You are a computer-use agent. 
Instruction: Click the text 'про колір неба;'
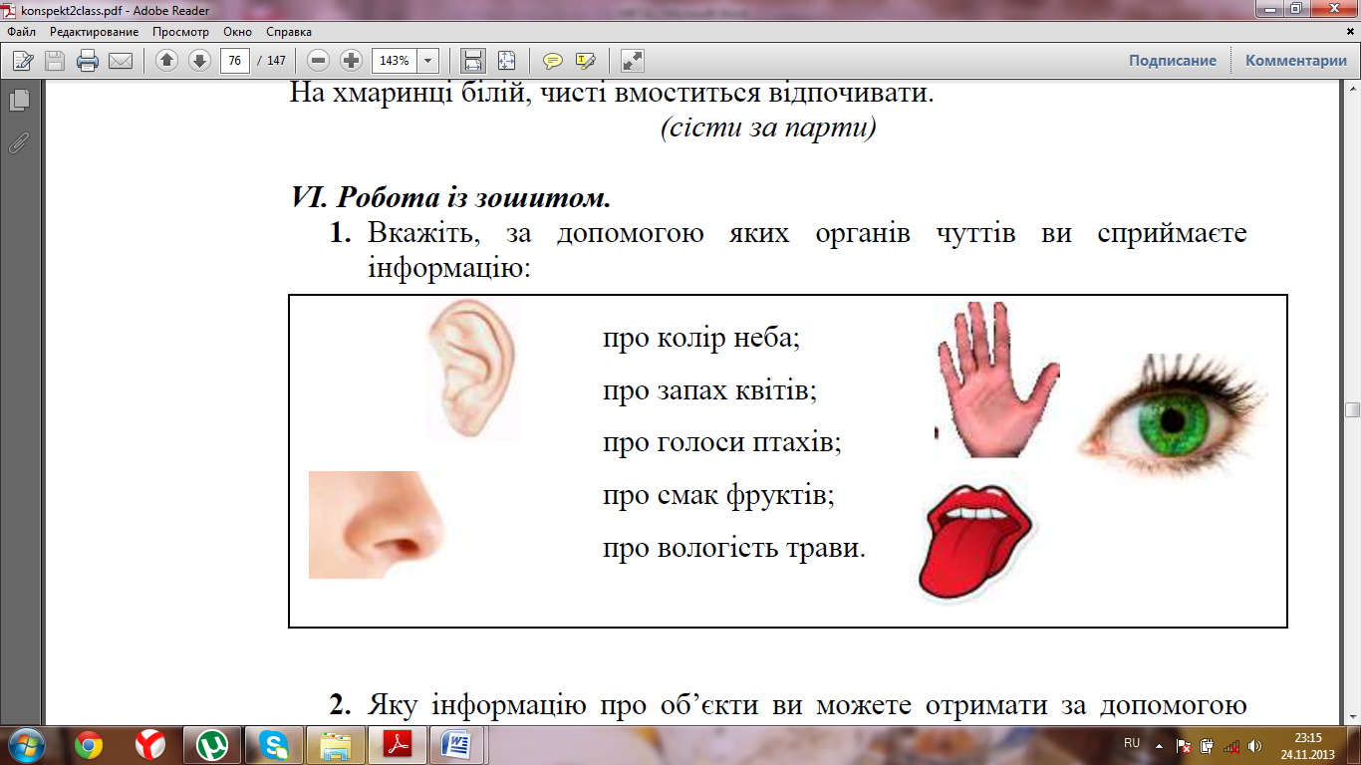701,338
